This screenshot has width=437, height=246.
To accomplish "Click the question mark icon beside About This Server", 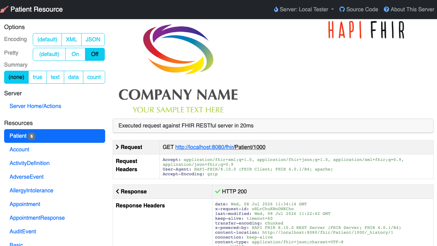I will click(386, 10).
